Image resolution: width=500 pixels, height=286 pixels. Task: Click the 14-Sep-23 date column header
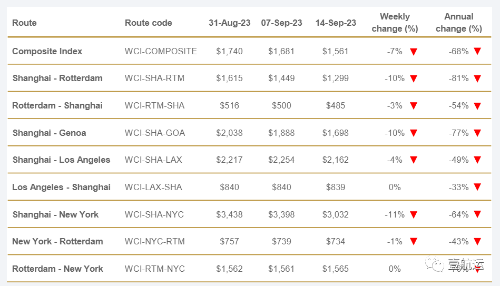click(x=336, y=23)
